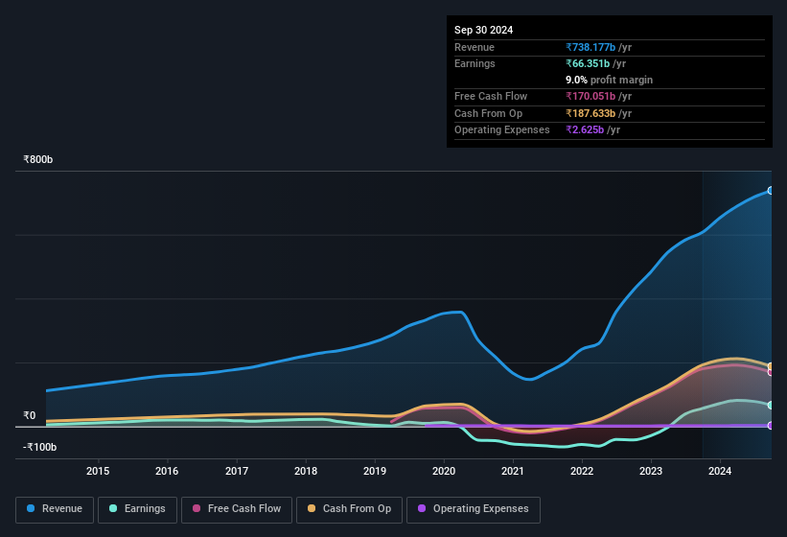The height and width of the screenshot is (537, 787).
Task: Click the purple Operating Expenses legend dot
Action: 423,508
